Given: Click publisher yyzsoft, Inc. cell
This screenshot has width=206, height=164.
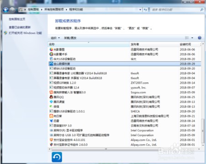Looking at the screenshot, I should click(138, 87).
